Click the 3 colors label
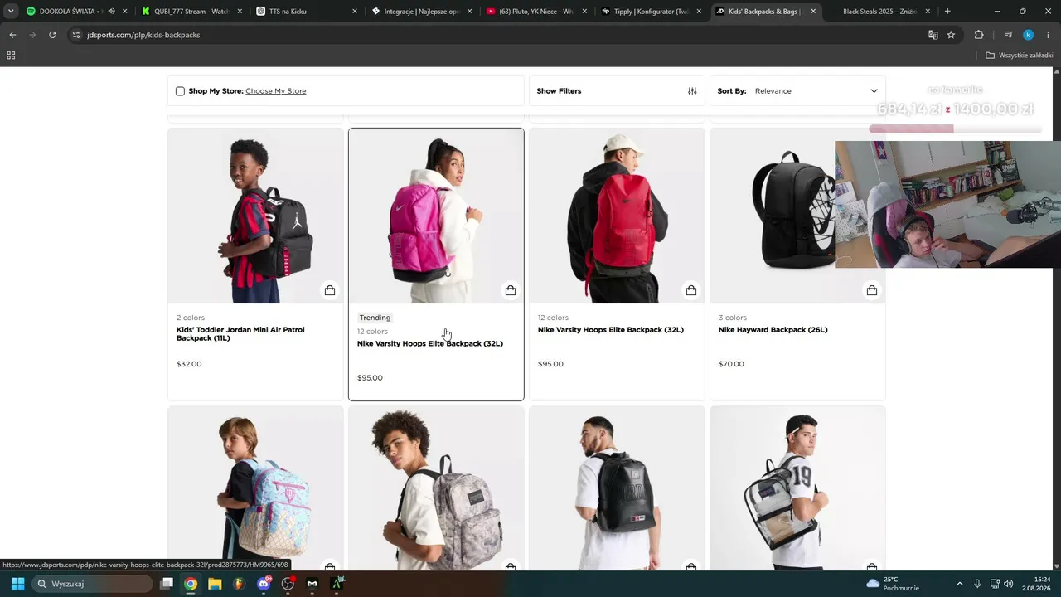Screen dimensions: 1061x597 733,318
